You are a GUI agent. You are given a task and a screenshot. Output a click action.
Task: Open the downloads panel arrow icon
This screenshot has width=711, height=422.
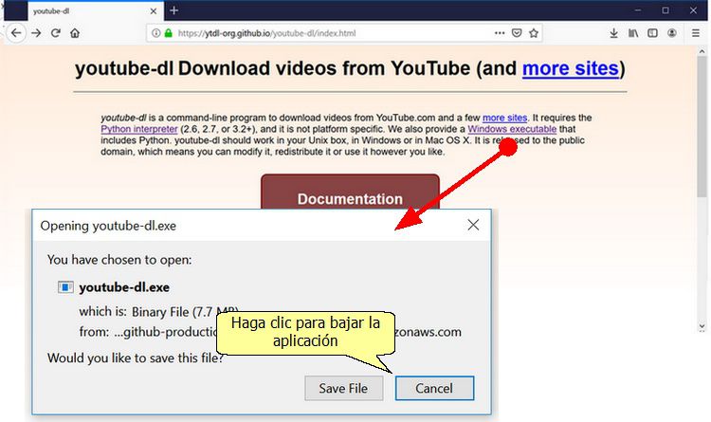coord(613,33)
